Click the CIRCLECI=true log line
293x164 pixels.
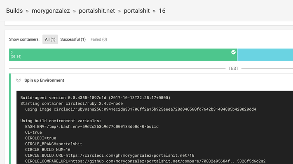point(40,138)
